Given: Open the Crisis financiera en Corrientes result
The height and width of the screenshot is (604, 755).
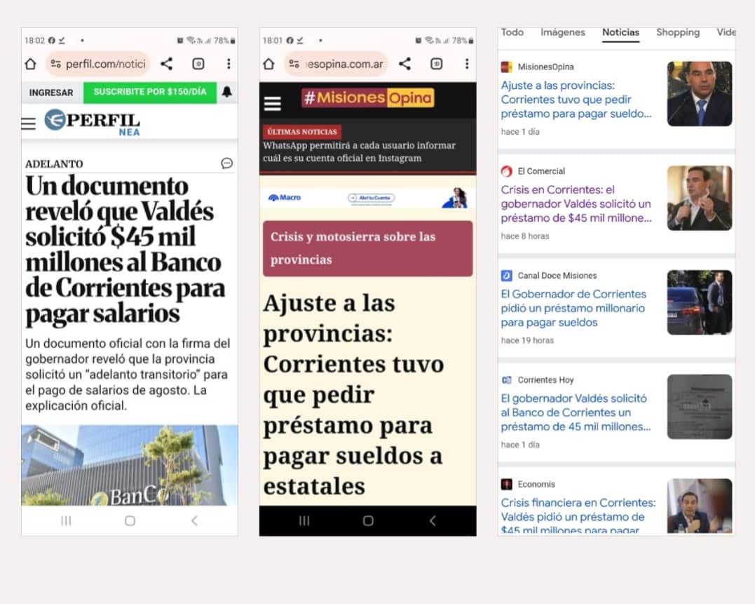Looking at the screenshot, I should click(578, 516).
